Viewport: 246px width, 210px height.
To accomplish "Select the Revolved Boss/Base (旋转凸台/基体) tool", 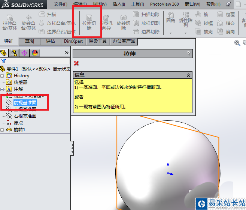I will [x=28, y=22].
